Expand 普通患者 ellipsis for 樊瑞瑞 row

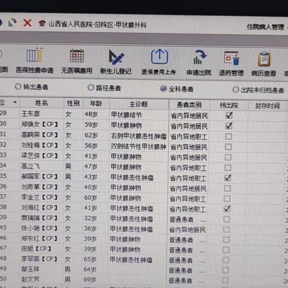(x=203, y=221)
